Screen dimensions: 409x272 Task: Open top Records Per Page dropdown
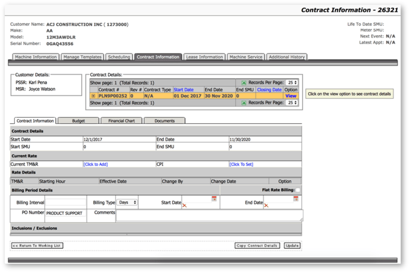point(291,83)
